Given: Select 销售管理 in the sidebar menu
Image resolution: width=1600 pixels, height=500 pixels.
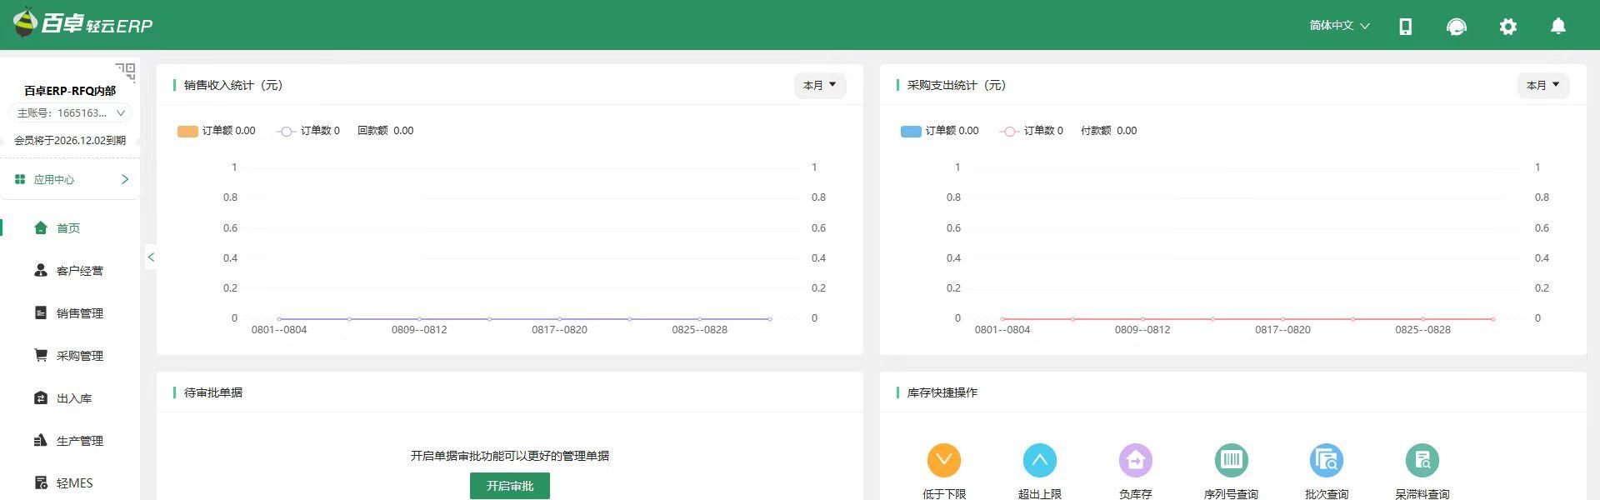Looking at the screenshot, I should click(x=79, y=313).
